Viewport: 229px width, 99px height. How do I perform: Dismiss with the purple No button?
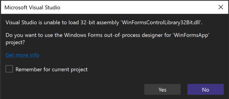[206, 89]
